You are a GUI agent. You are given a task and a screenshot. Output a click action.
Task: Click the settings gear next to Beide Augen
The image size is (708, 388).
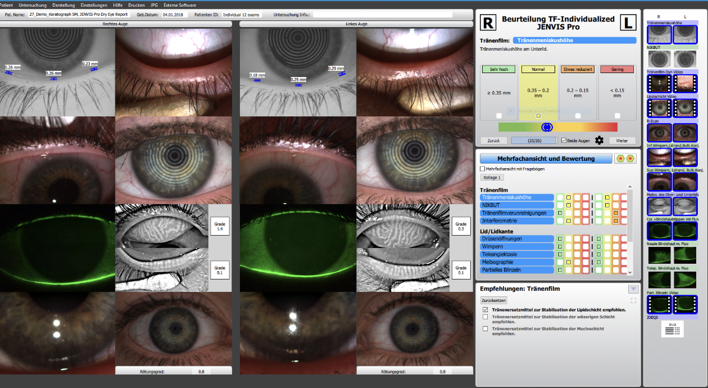pos(599,140)
